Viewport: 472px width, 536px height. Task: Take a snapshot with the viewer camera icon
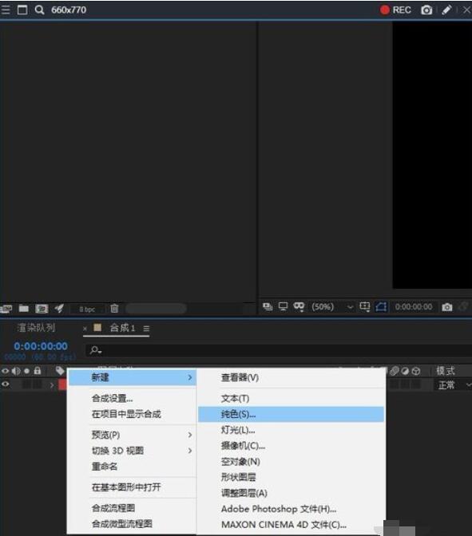point(447,307)
